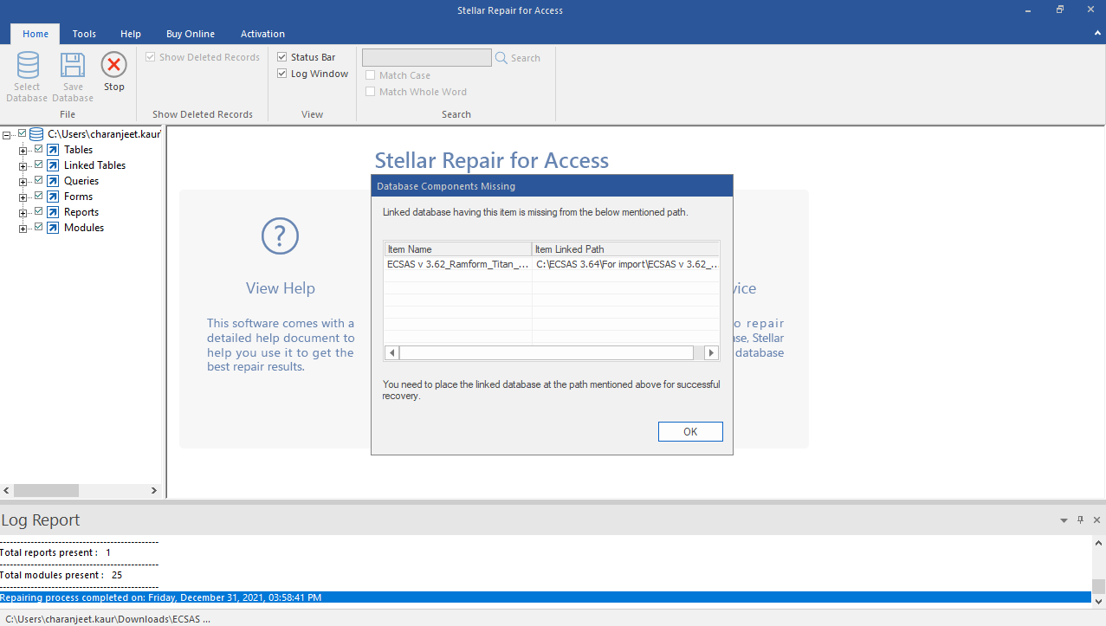Click the Log Report scroll-down arrow
1106x626 pixels.
click(1098, 601)
